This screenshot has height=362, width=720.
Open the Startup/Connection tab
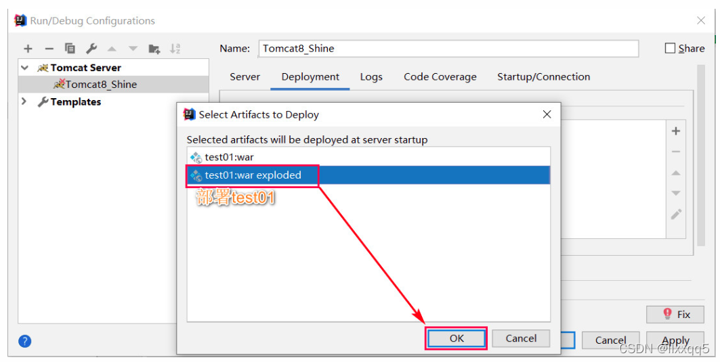tap(544, 76)
